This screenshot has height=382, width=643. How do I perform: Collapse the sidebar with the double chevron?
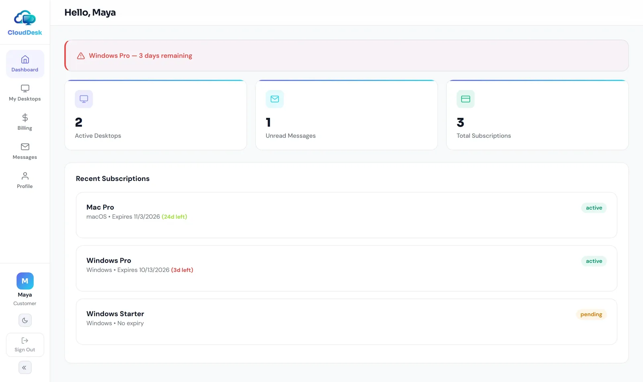pos(25,368)
